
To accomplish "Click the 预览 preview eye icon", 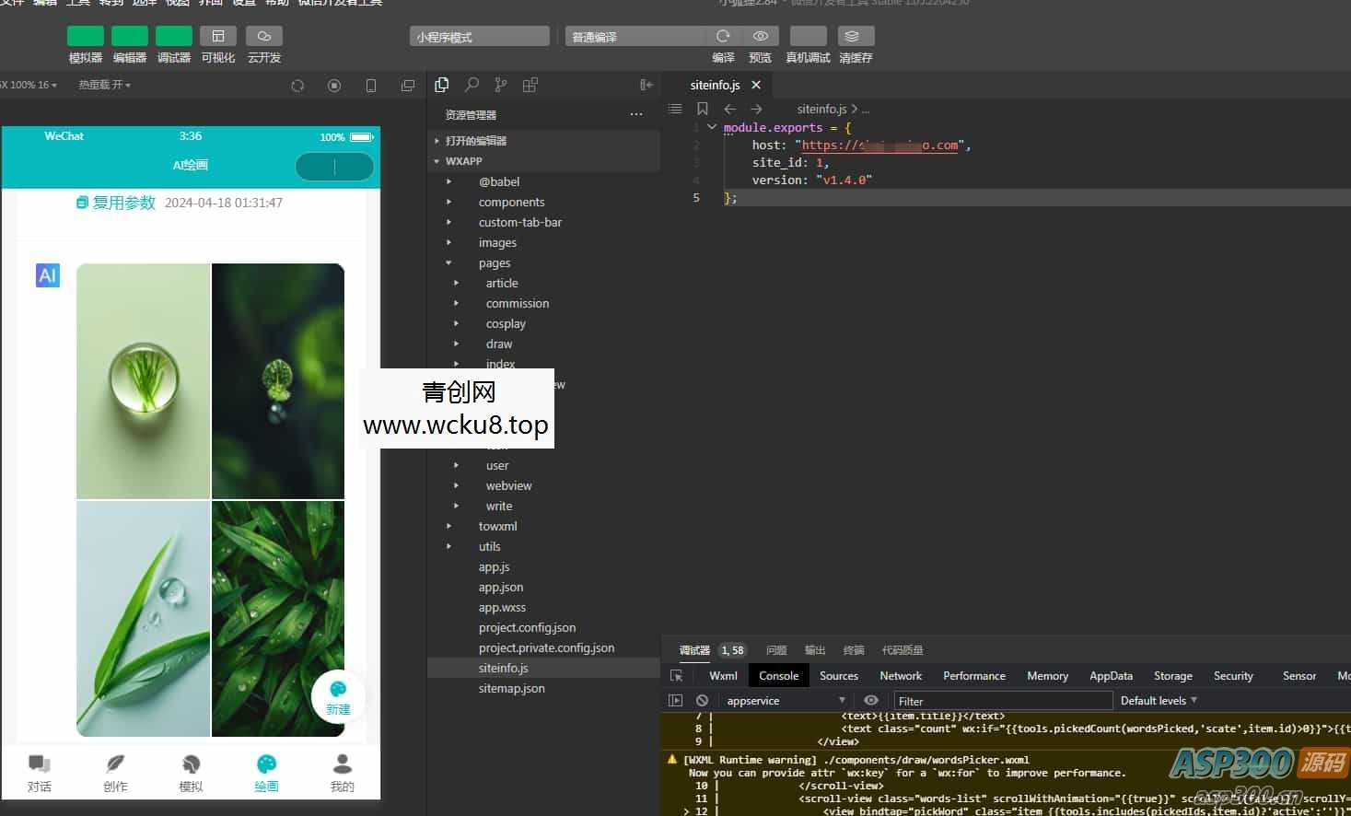I will 760,36.
